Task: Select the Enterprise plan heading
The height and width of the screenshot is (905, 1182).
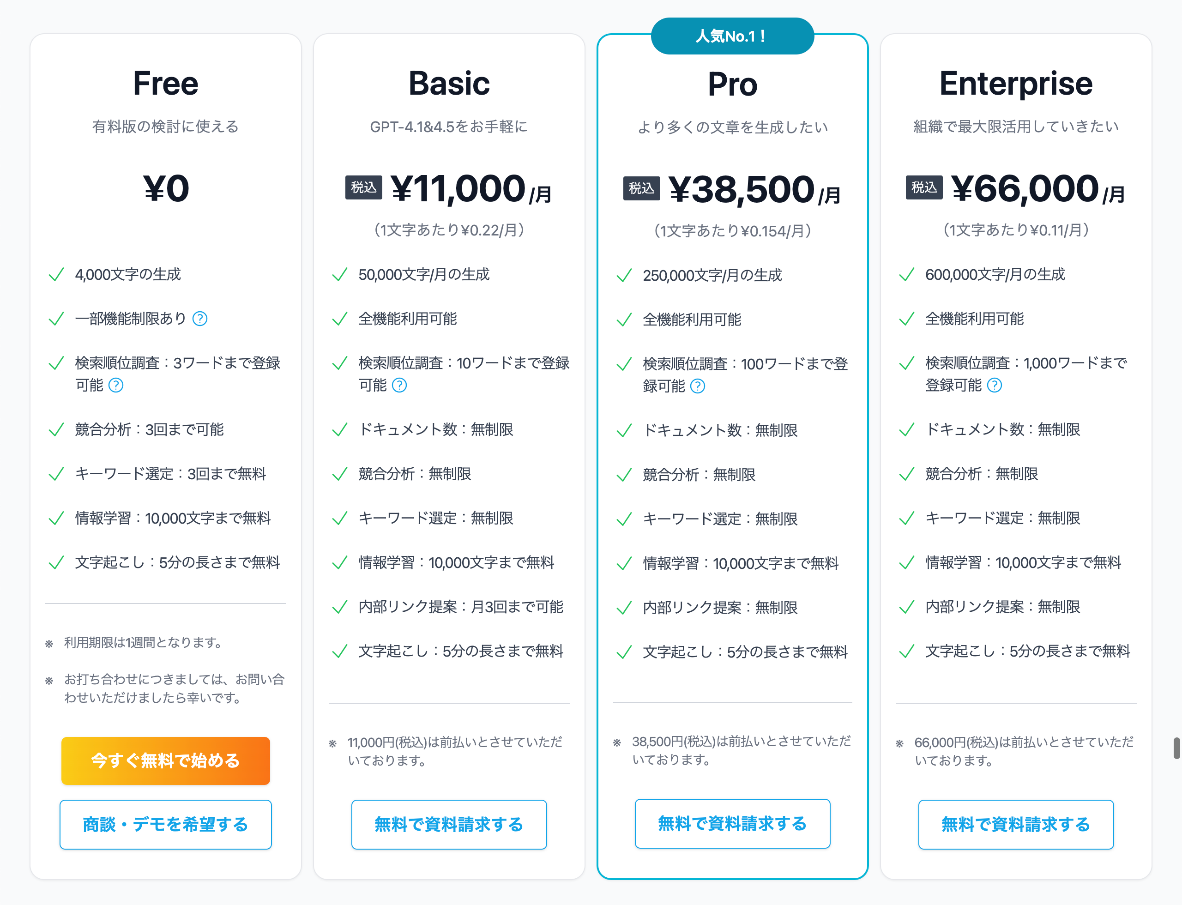Action: click(1015, 84)
